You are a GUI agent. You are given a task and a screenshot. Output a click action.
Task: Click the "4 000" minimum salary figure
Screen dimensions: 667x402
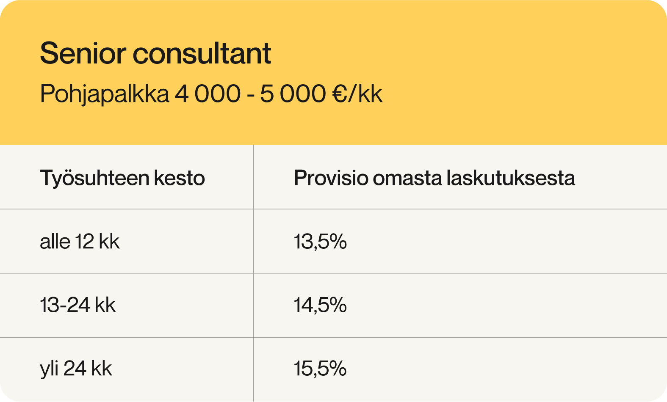[x=208, y=94]
